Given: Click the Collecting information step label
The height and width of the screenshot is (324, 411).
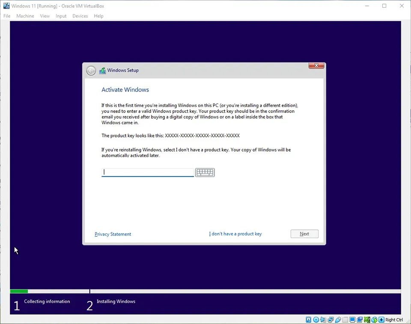Looking at the screenshot, I should pos(47,301).
